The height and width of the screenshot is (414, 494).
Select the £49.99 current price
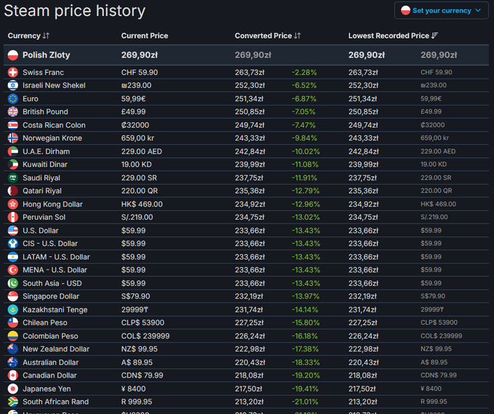pyautogui.click(x=134, y=112)
